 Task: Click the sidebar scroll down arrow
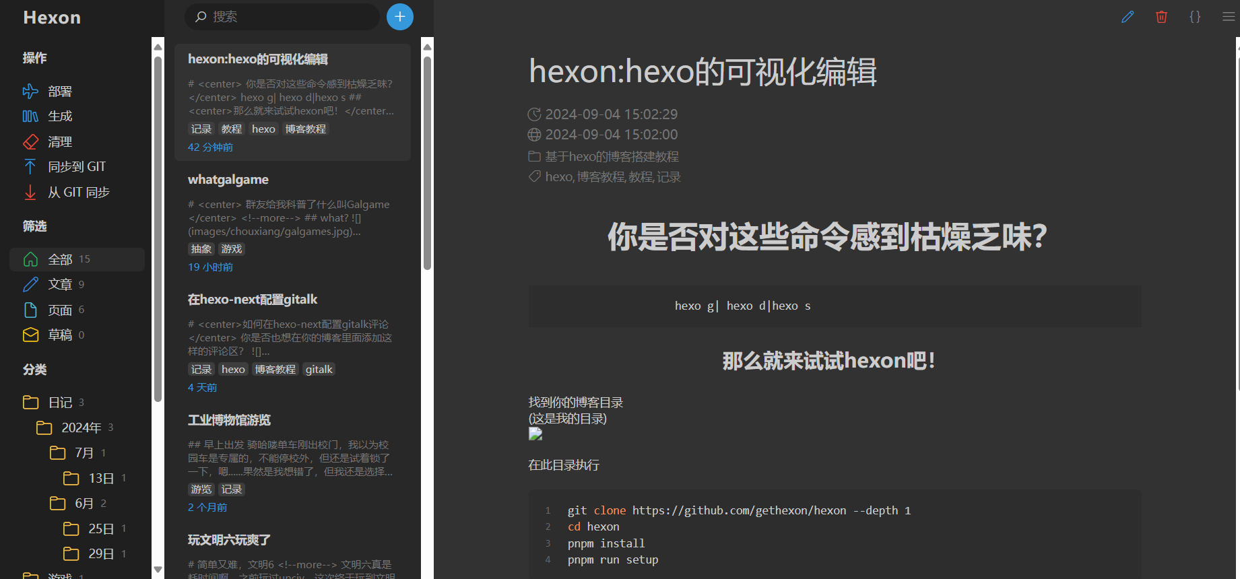158,570
